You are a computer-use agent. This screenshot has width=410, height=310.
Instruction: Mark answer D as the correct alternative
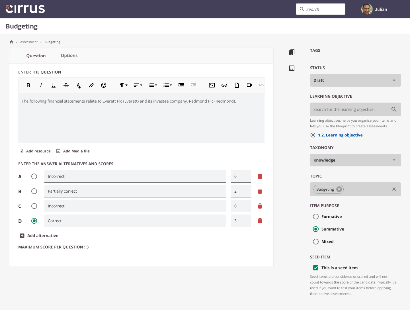(34, 221)
